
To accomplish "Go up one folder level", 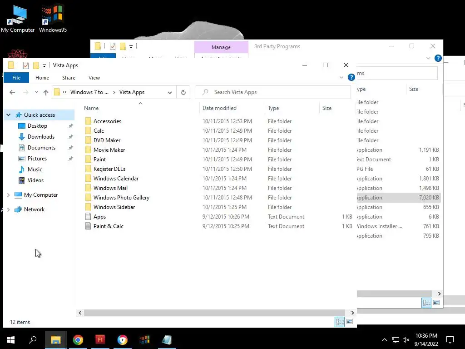I will pos(46,92).
